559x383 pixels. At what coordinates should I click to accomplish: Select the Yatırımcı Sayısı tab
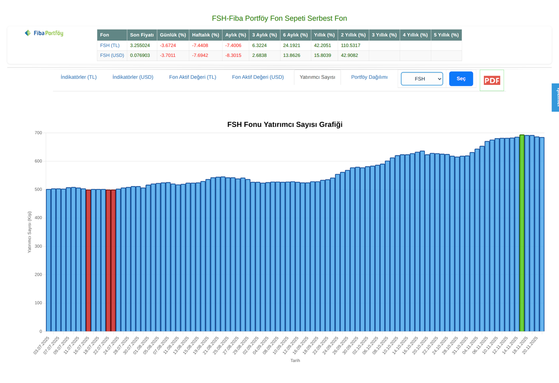(317, 77)
